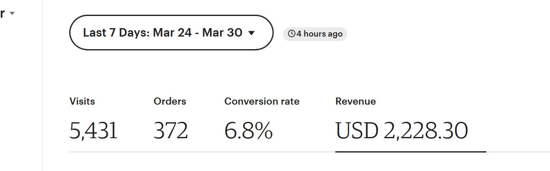Screen dimensions: 550x171
Task: Click the arrow inside the date range selector
Action: pyautogui.click(x=251, y=33)
